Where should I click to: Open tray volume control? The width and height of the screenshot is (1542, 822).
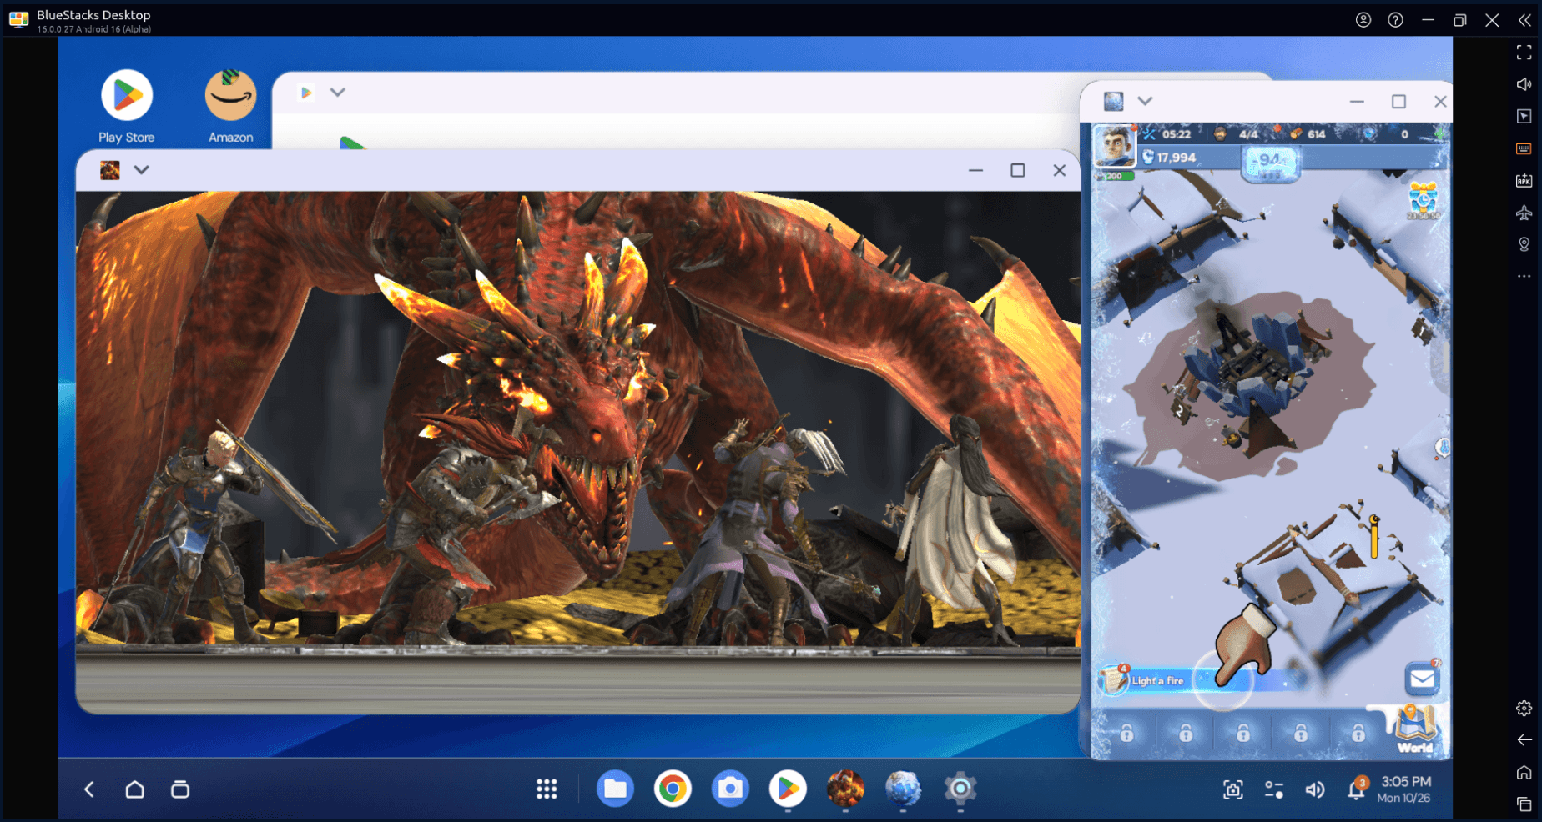click(x=1315, y=789)
